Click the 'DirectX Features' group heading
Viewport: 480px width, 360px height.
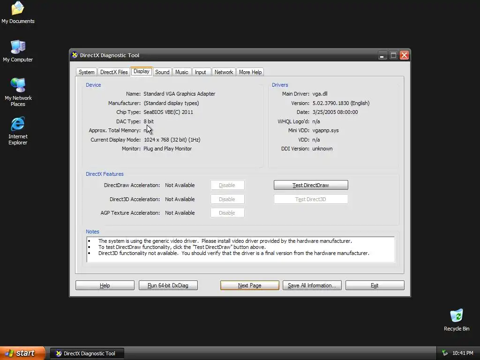[x=105, y=174]
